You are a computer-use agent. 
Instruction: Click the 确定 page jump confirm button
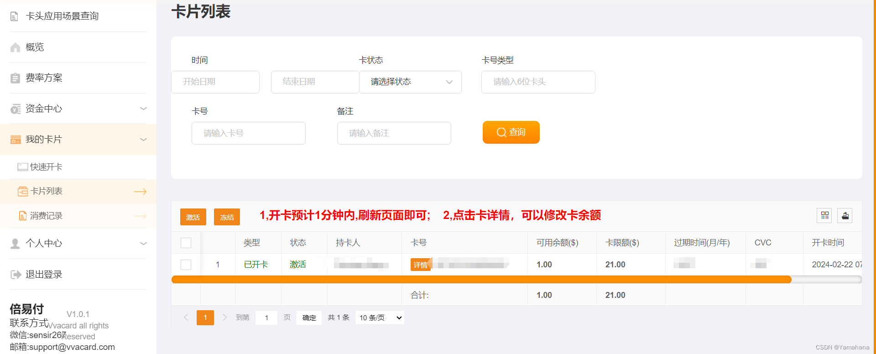point(309,318)
